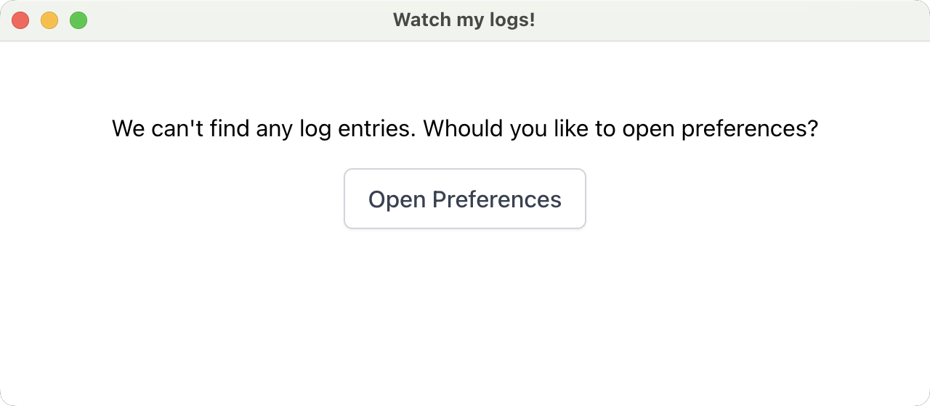The image size is (930, 406).
Task: Click "logs!" in the window title
Action: pos(512,20)
